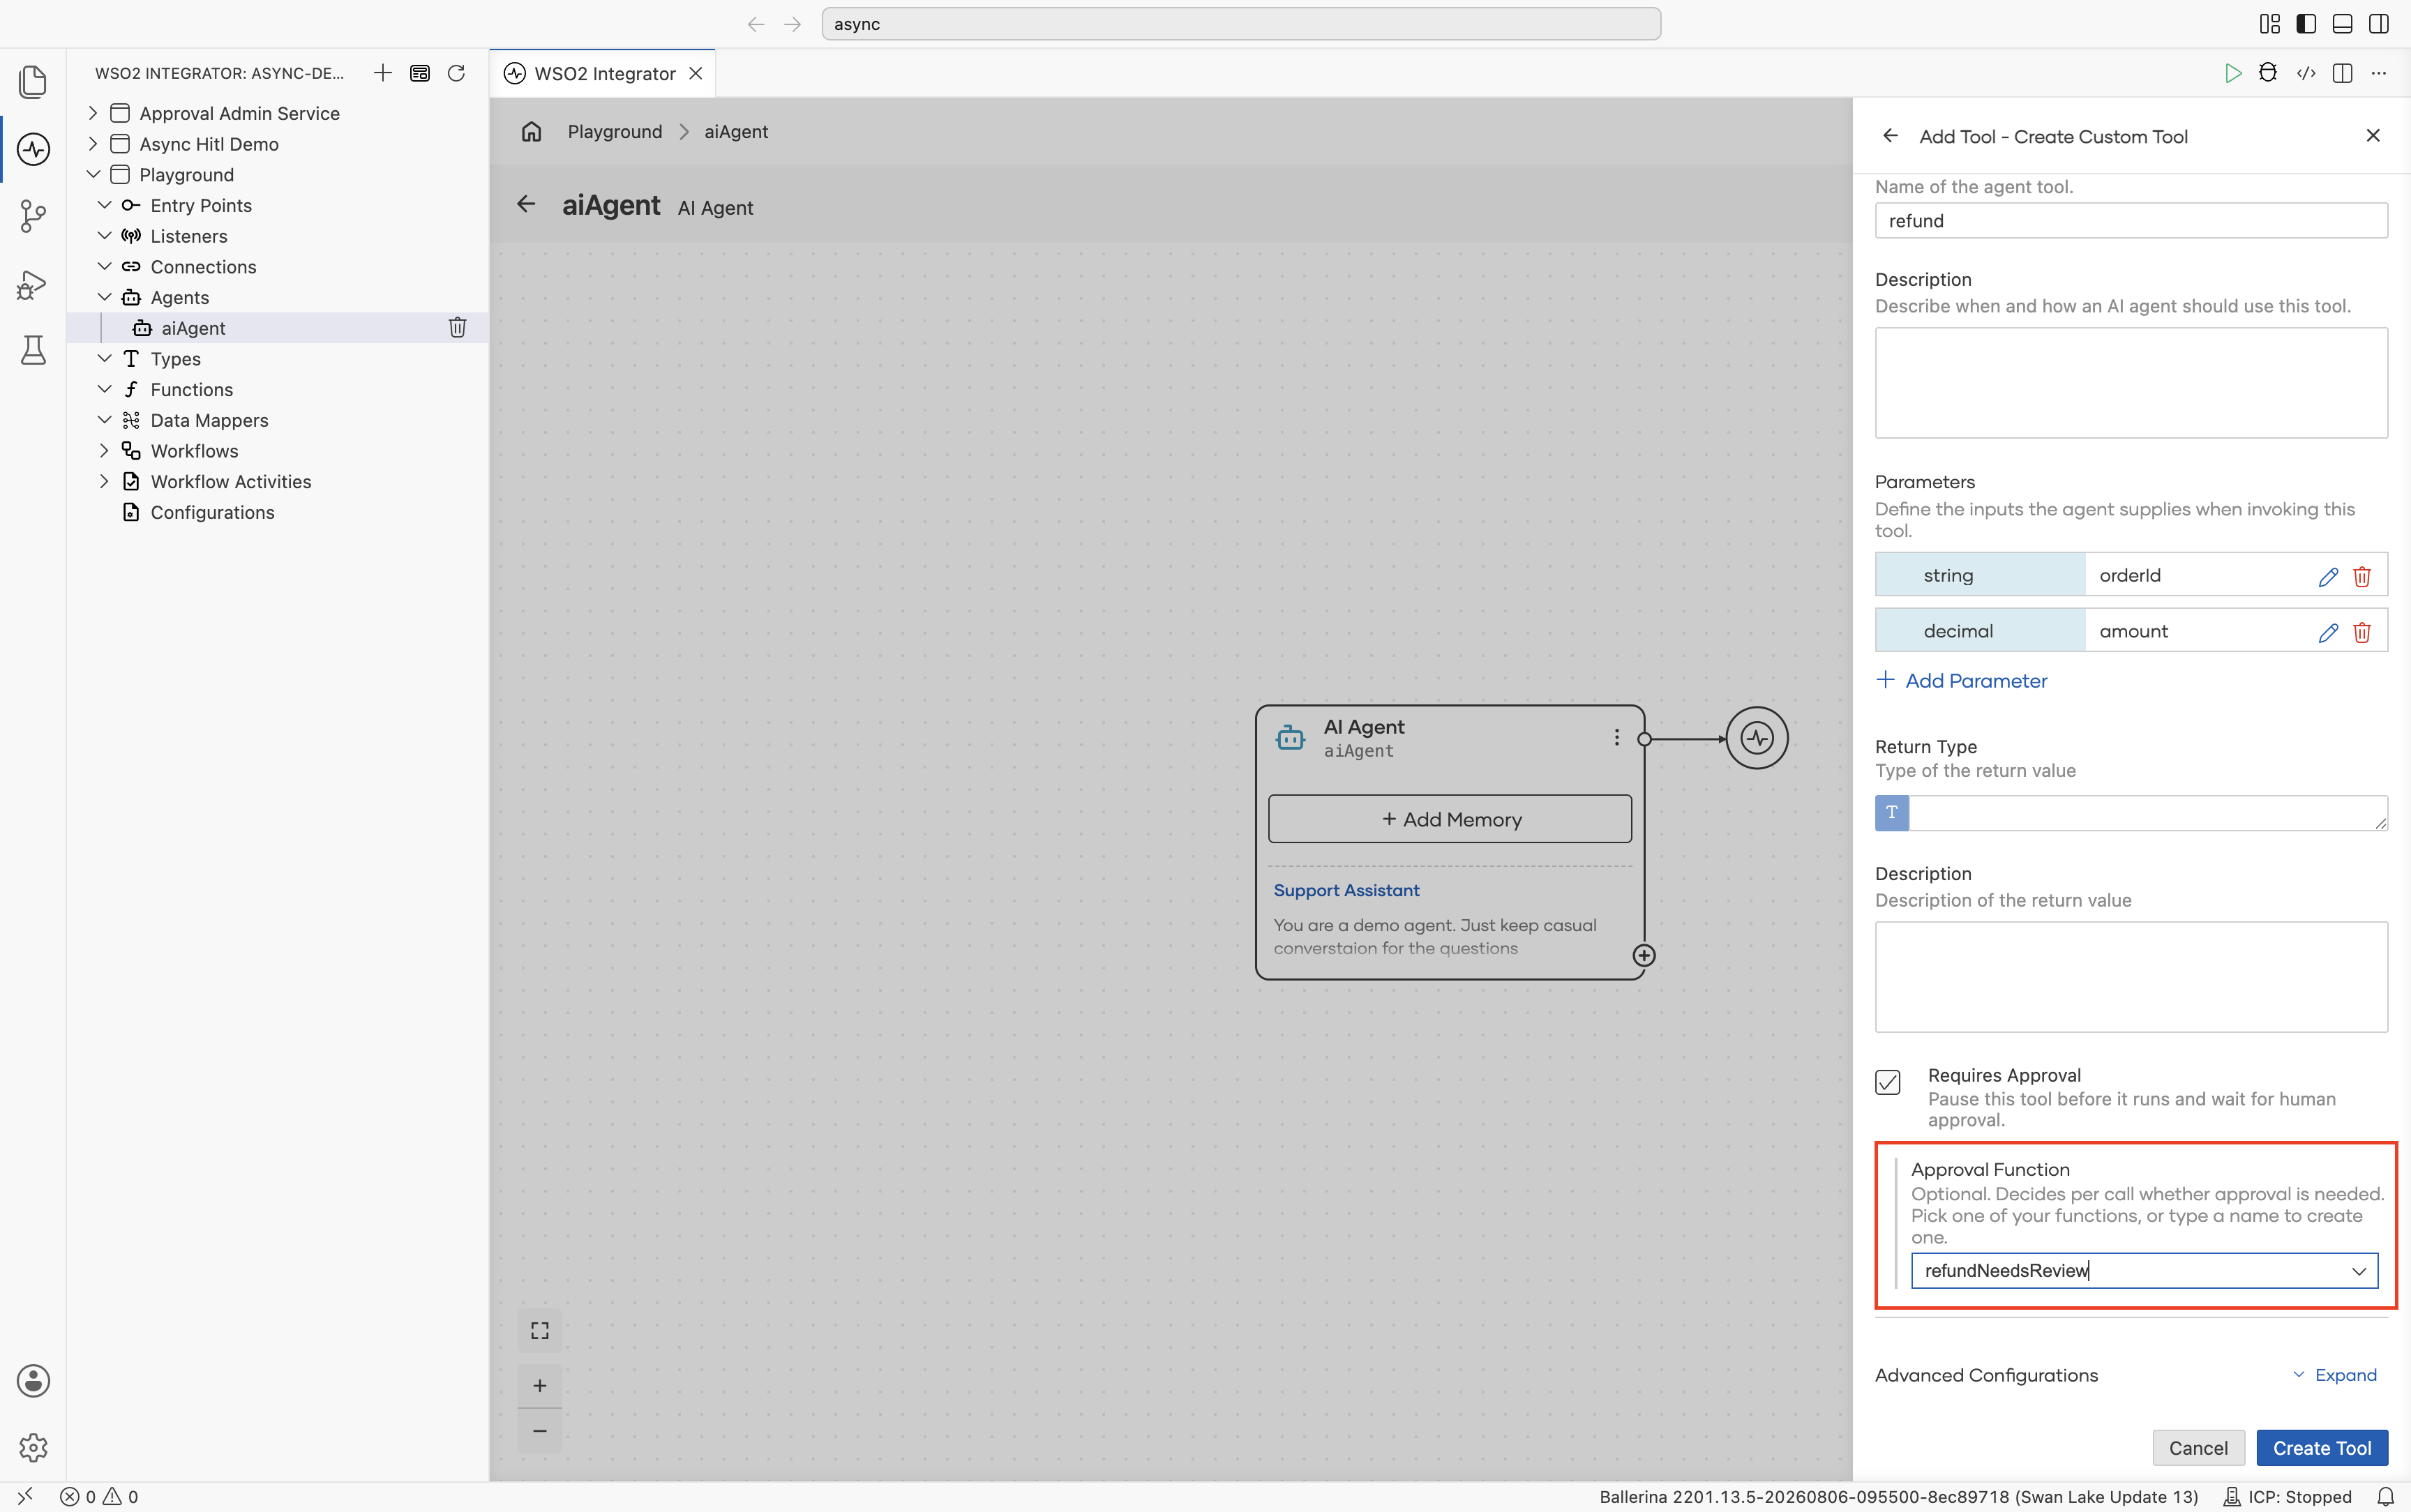Image resolution: width=2411 pixels, height=1512 pixels.
Task: Expand Advanced Configurations
Action: 2335,1375
